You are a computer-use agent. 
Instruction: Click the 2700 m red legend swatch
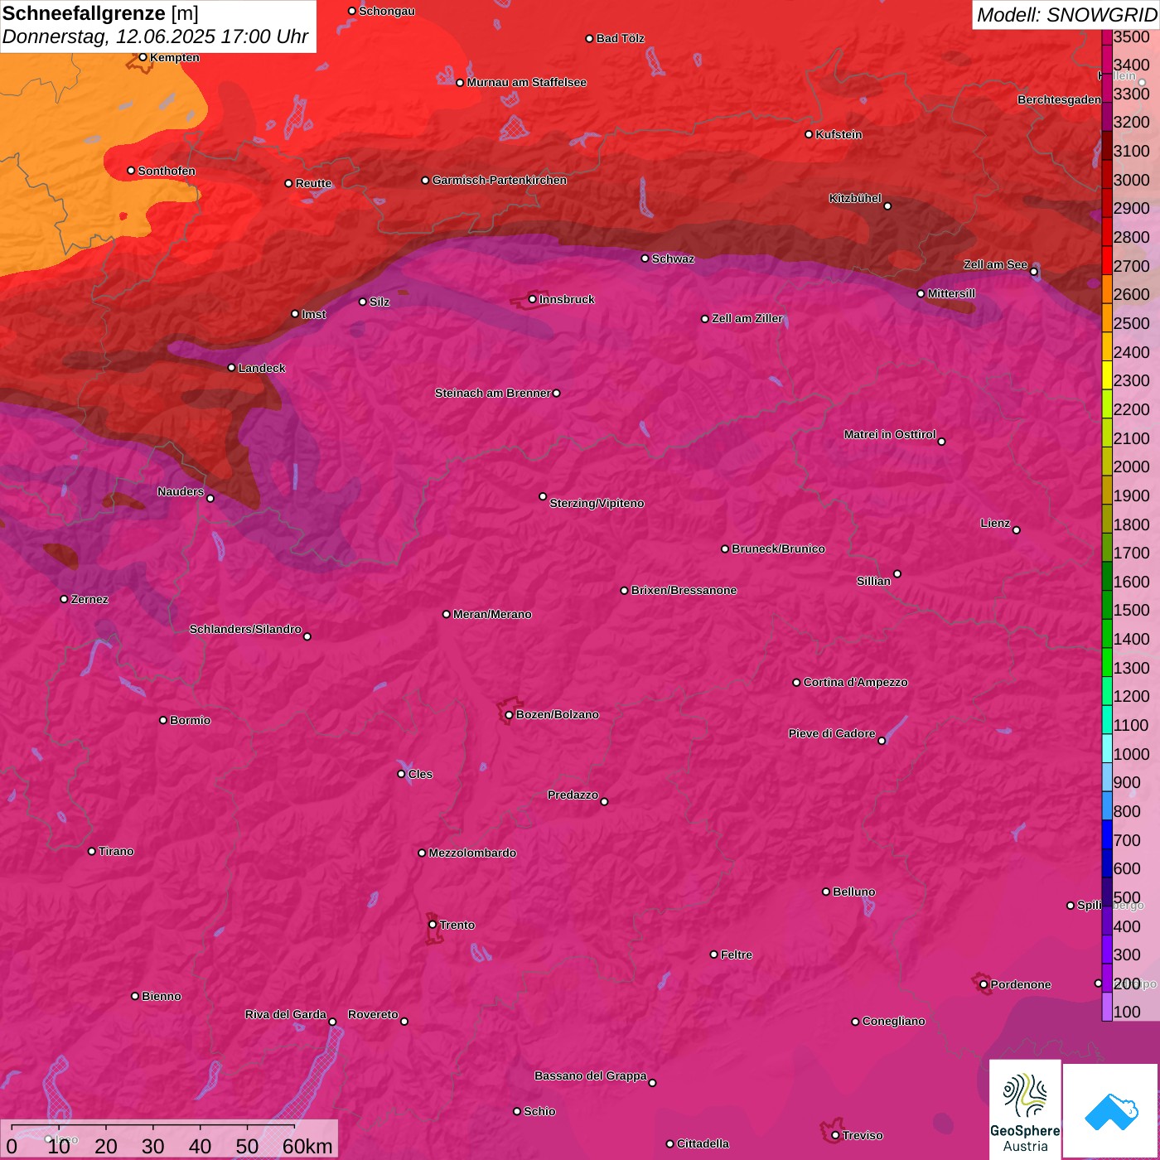click(x=1107, y=261)
